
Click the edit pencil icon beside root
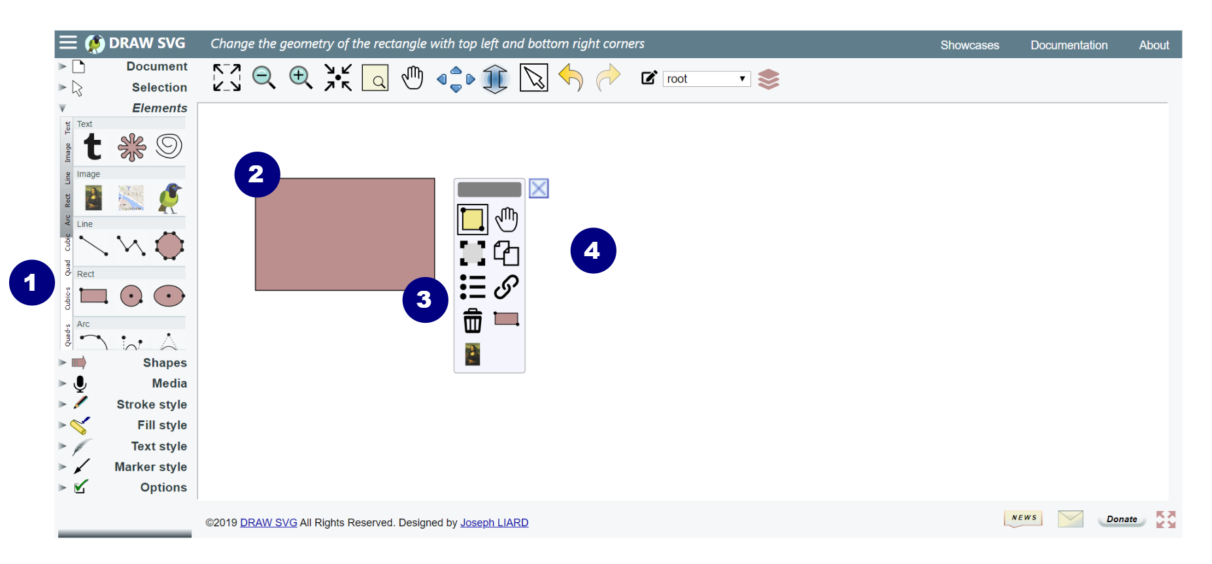point(648,78)
